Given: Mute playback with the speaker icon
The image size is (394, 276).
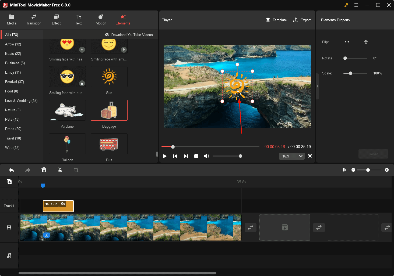Looking at the screenshot, I should coord(206,156).
